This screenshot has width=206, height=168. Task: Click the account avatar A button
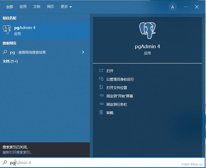[173, 7]
